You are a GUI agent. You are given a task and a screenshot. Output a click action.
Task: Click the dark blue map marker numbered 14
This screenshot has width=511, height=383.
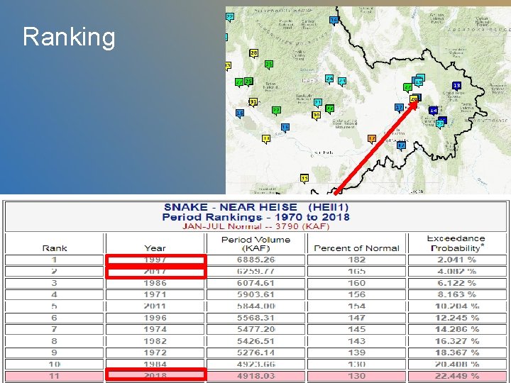coord(433,111)
